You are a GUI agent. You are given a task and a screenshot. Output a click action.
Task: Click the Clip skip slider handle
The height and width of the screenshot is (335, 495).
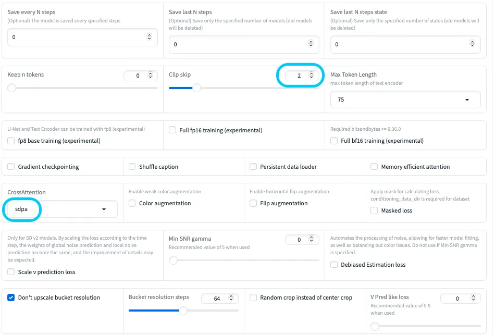[196, 88]
